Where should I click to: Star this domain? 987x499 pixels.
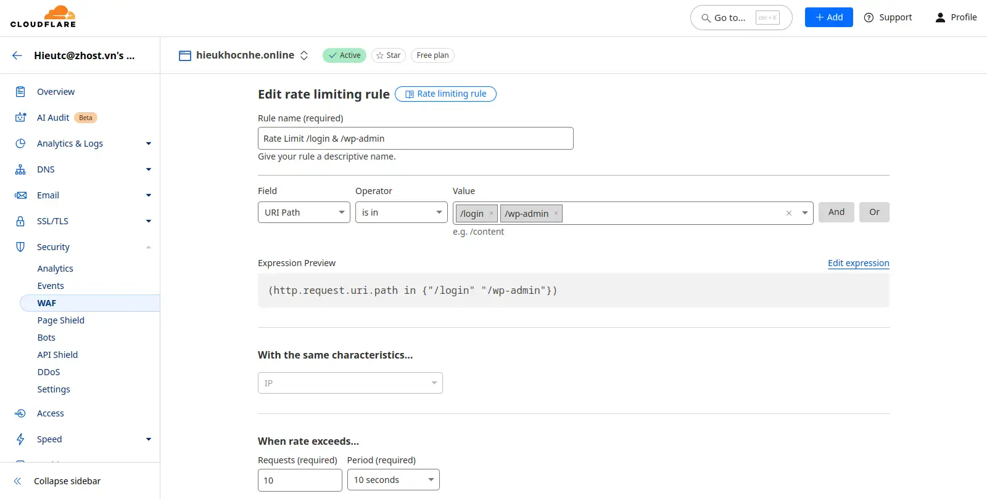[388, 55]
